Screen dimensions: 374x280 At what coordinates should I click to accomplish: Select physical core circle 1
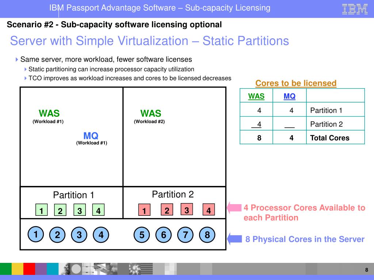point(36,234)
